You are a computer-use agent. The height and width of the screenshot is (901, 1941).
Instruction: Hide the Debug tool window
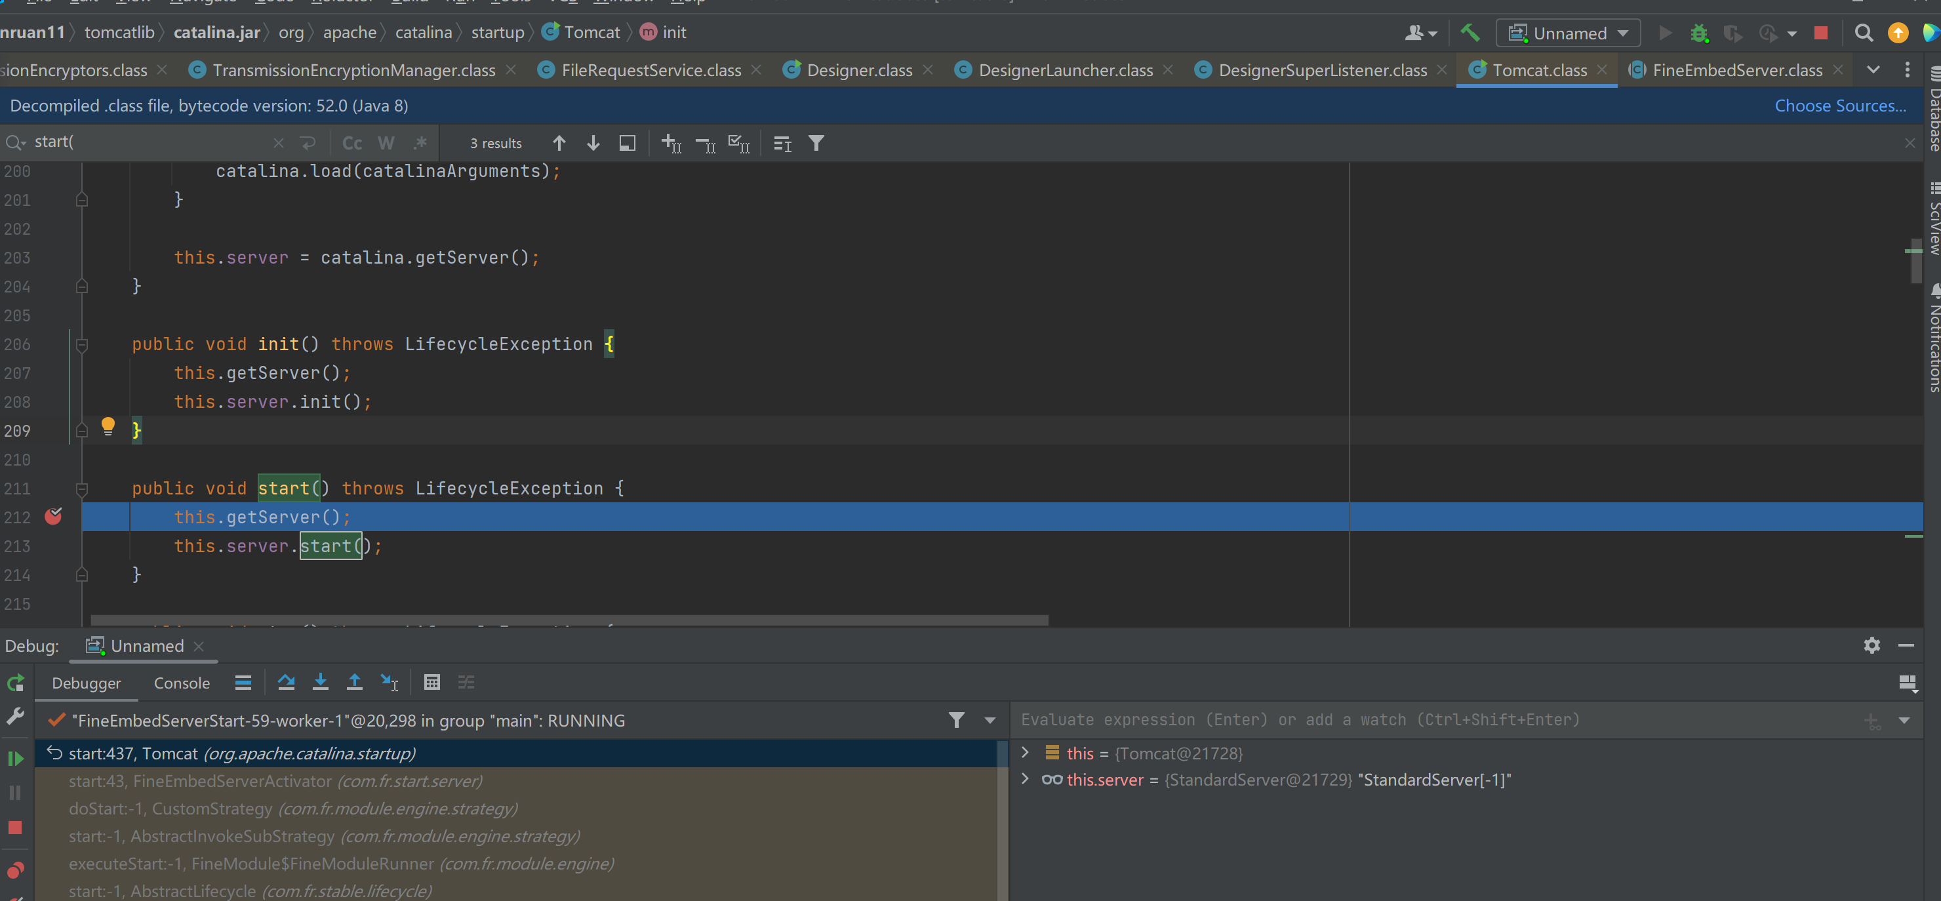point(1906,646)
